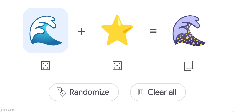234x112 pixels.
Task: Click the combined starry wave emoji result
Action: tap(189, 31)
